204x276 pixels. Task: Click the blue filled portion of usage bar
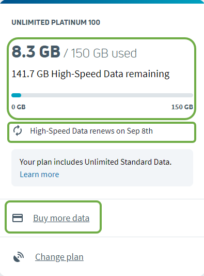coord(17,95)
